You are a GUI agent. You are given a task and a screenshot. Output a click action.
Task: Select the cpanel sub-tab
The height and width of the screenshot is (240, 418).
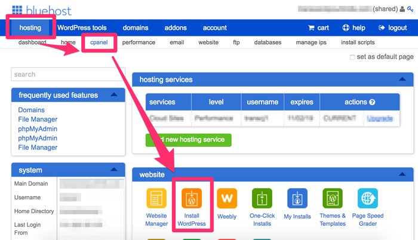99,42
